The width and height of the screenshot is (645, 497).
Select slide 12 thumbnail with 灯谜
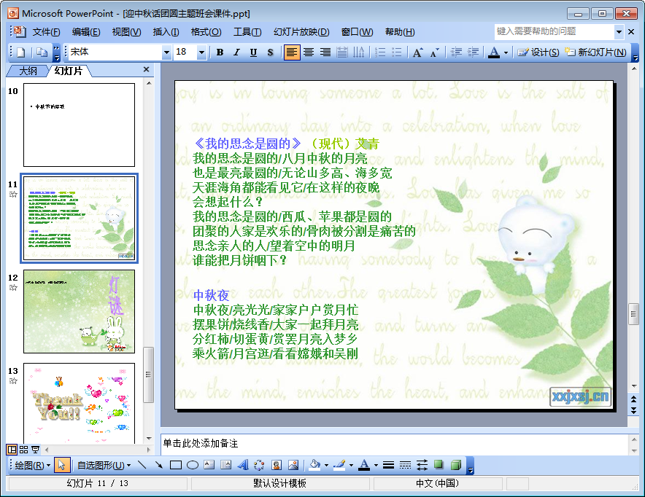[x=79, y=311]
